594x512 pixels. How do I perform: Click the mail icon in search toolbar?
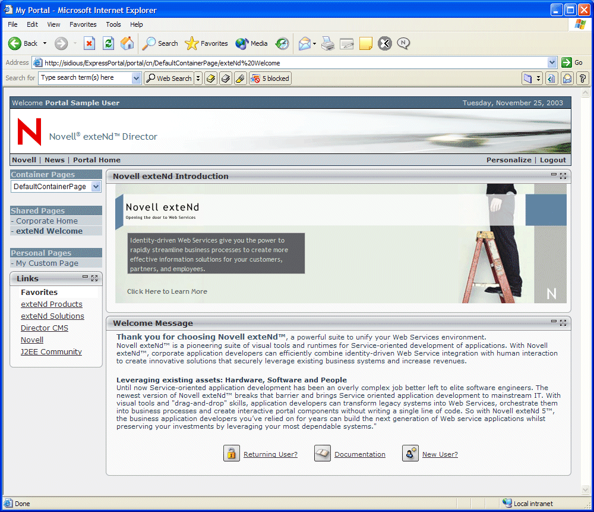567,78
